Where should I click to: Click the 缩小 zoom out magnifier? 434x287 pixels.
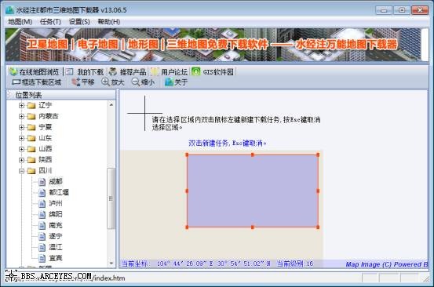point(143,82)
